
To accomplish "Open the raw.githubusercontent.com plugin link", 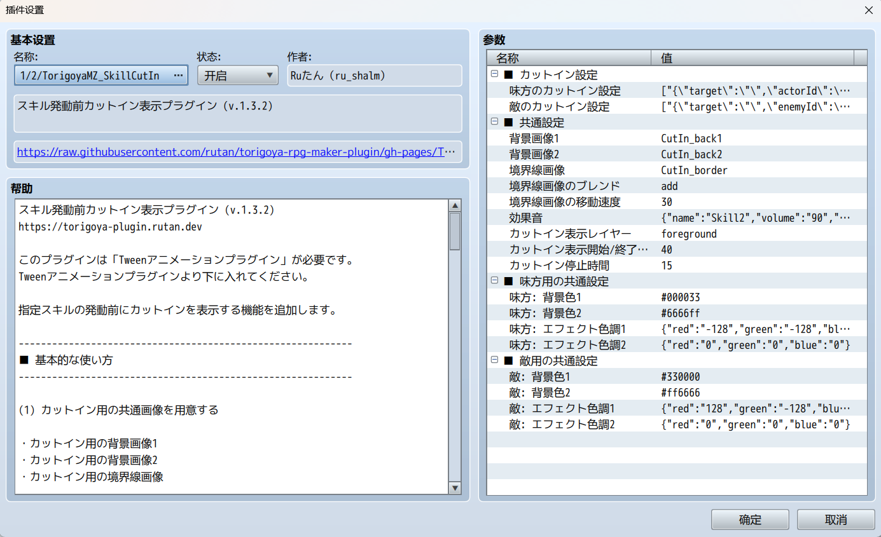I will 237,152.
